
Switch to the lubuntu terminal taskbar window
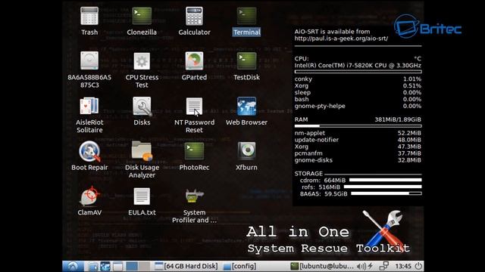click(322, 266)
